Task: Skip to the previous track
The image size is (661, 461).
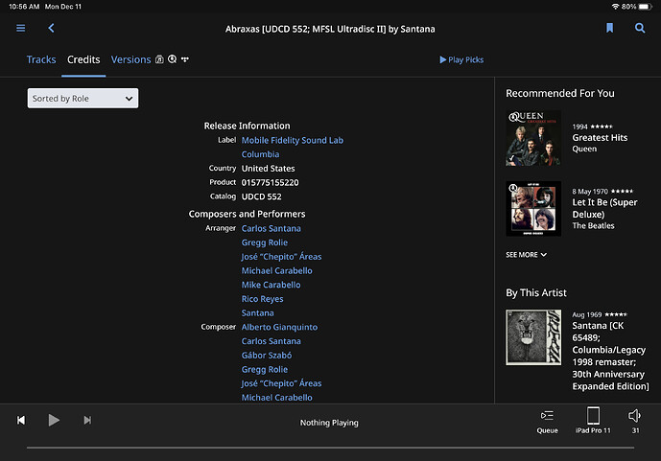Action: [x=21, y=420]
